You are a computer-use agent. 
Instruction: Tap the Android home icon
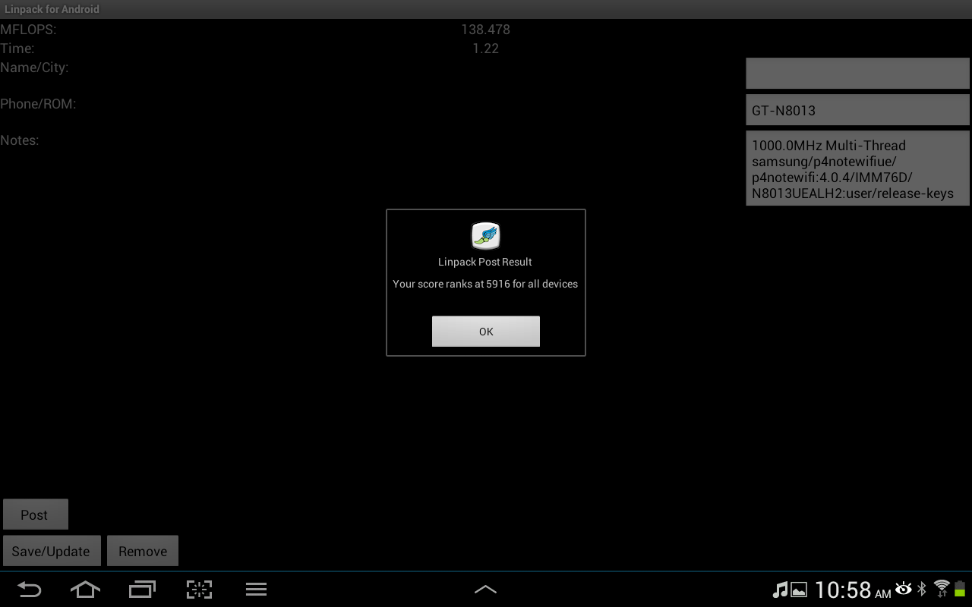[x=85, y=590]
